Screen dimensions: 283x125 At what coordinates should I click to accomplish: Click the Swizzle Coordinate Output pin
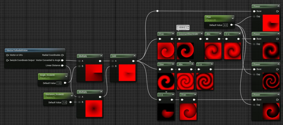pos(7,60)
